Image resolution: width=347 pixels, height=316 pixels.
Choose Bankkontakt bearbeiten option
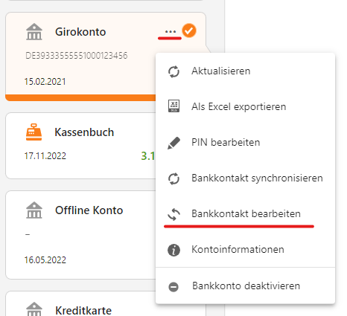[x=245, y=214]
